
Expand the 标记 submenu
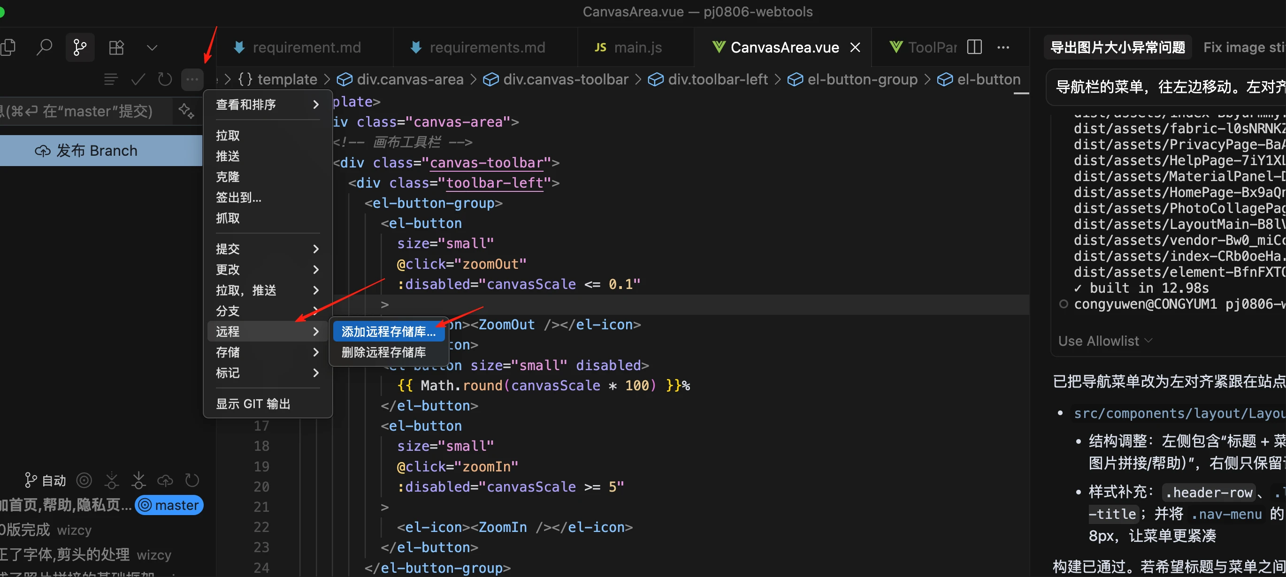(x=268, y=373)
